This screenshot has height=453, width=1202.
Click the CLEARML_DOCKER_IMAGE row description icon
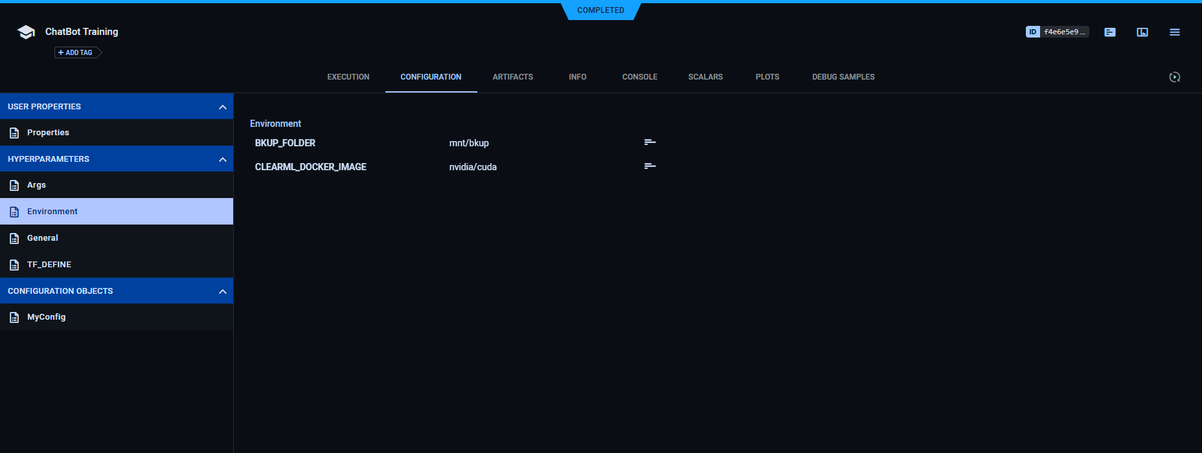click(x=650, y=166)
